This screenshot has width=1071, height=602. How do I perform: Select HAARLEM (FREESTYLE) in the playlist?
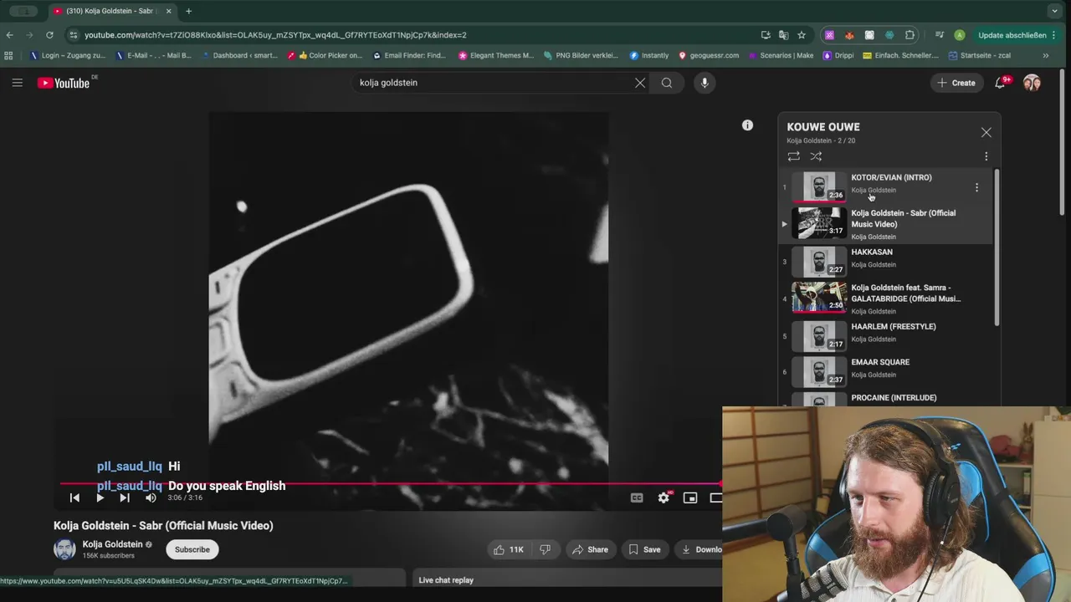pyautogui.click(x=886, y=336)
